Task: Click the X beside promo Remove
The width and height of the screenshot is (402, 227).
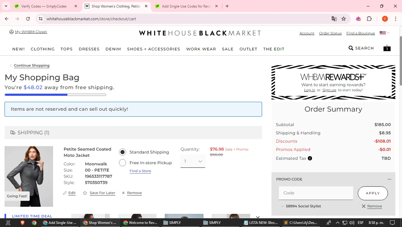Action: click(364, 206)
